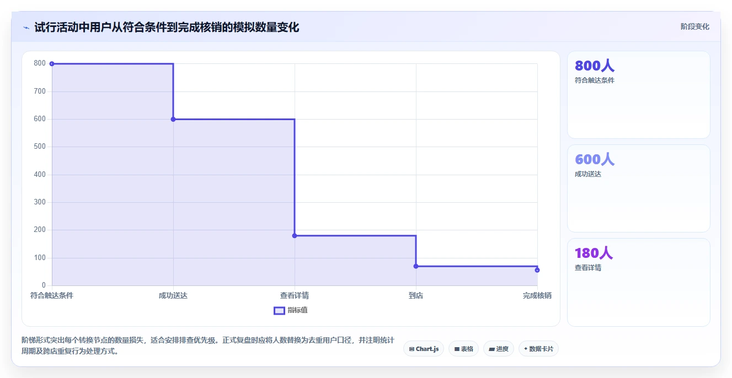
Task: Click x-axis label 成功送达
Action: (x=173, y=295)
